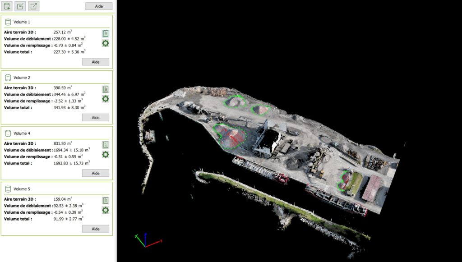The width and height of the screenshot is (462, 262).
Task: Open Volume 4 gear settings
Action: click(x=106, y=155)
